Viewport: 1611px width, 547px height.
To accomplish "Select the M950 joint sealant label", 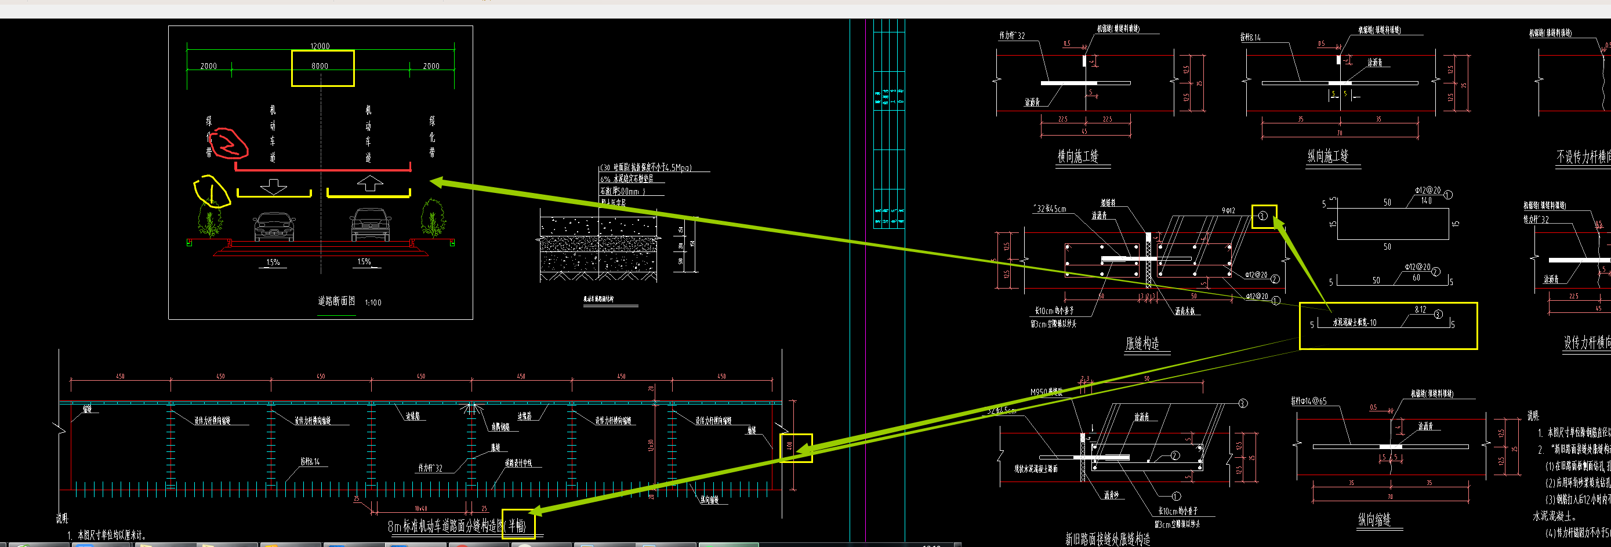I will tap(1046, 392).
